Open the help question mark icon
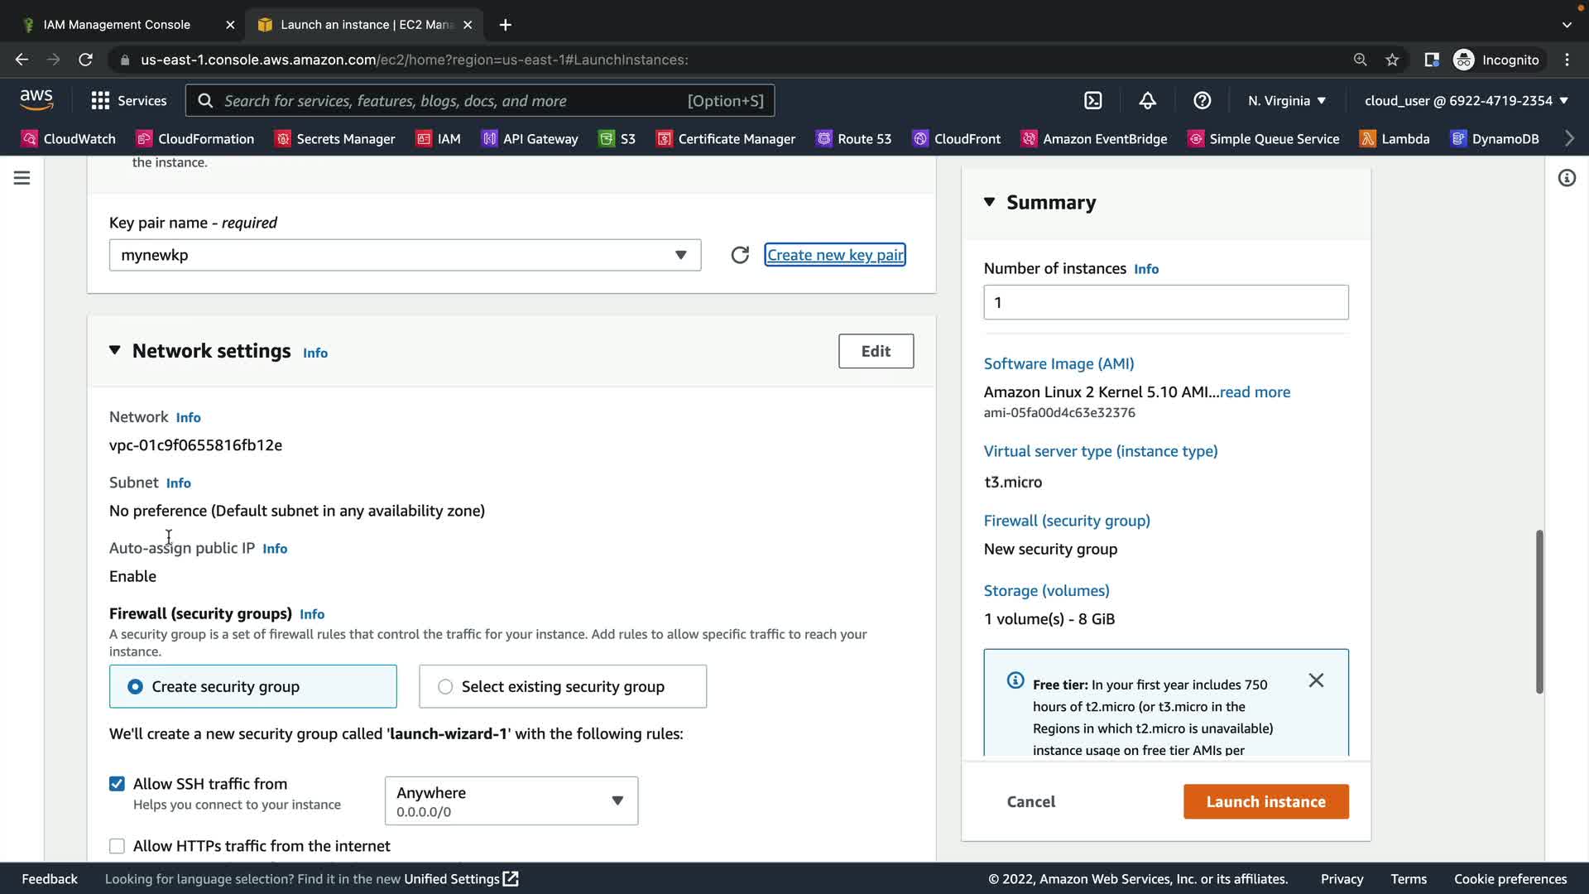 1202,100
